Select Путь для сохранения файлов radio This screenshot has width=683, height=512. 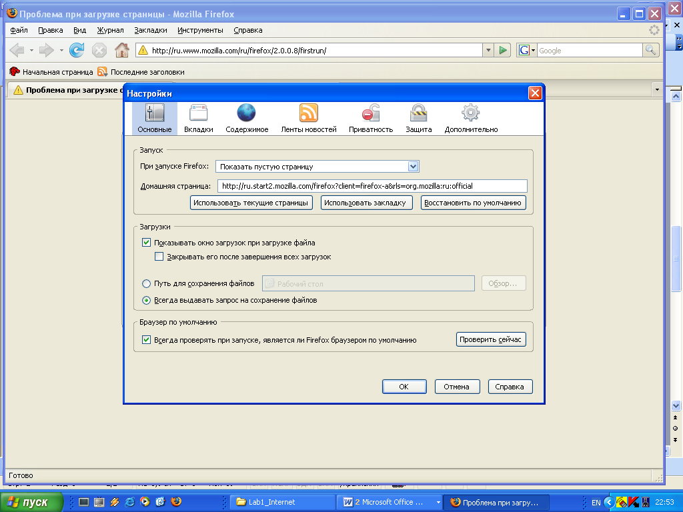click(x=146, y=283)
